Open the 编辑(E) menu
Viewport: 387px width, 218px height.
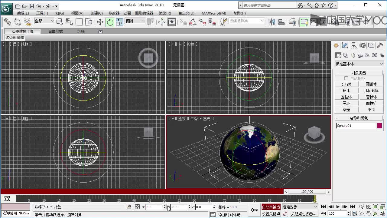[23, 13]
